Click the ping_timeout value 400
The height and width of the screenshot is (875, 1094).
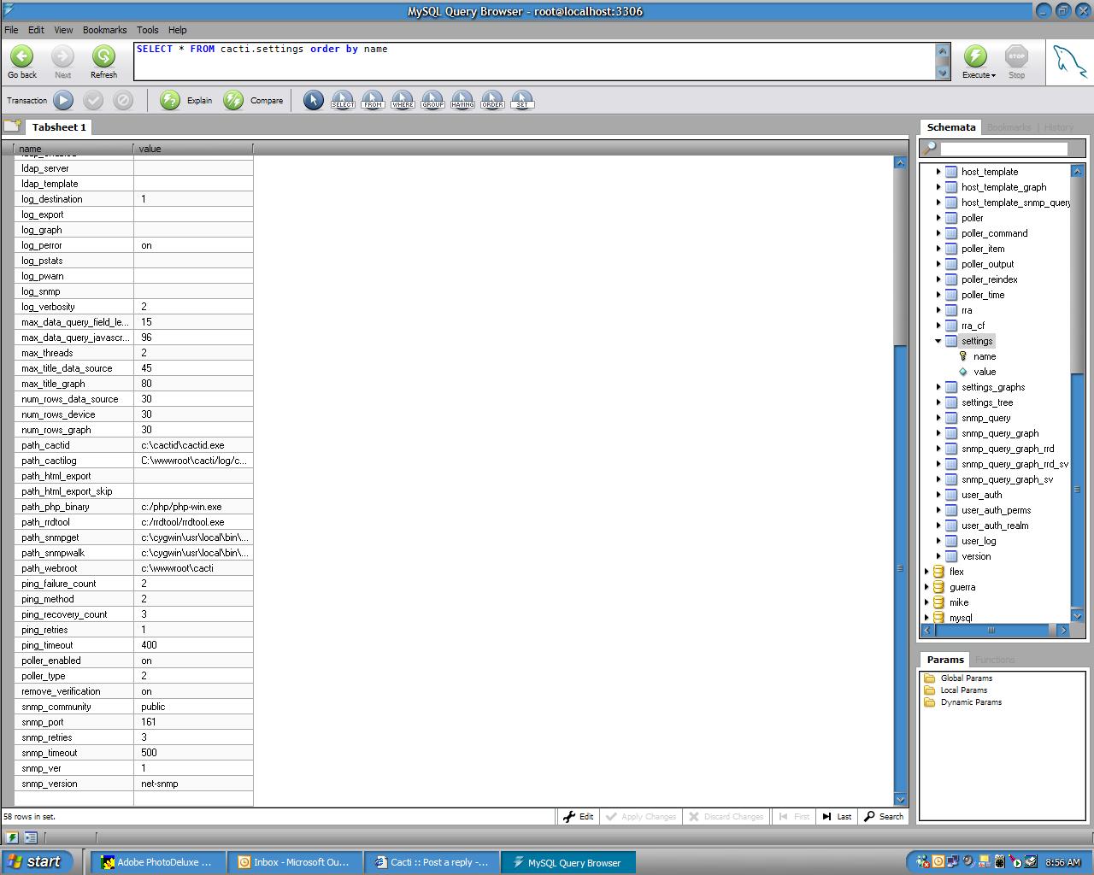tap(193, 645)
